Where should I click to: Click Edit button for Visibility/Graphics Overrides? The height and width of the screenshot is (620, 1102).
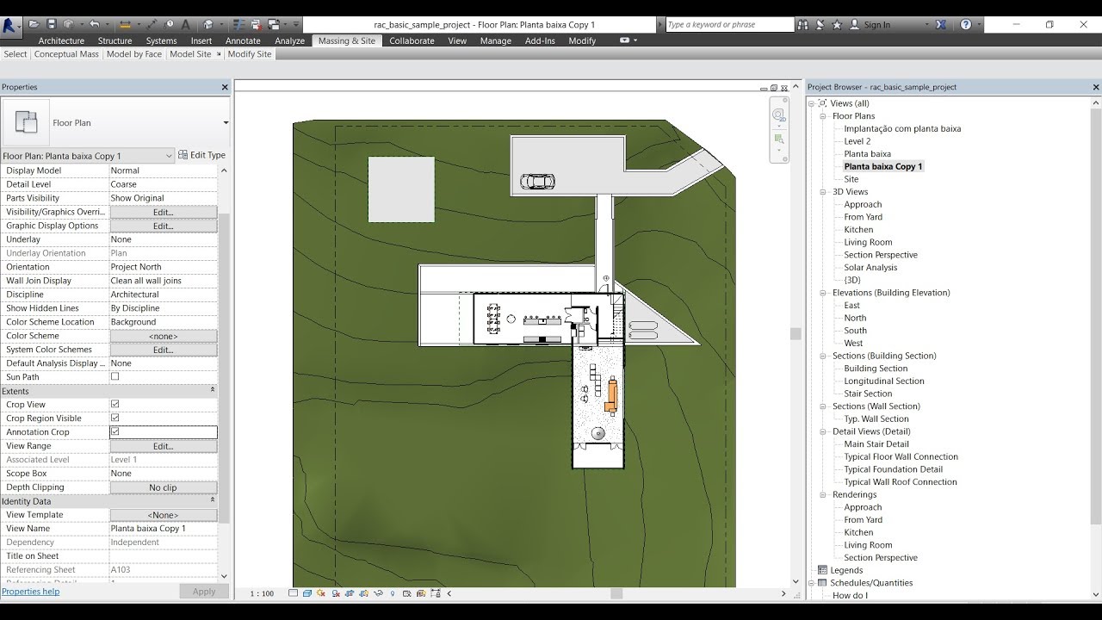tap(164, 212)
